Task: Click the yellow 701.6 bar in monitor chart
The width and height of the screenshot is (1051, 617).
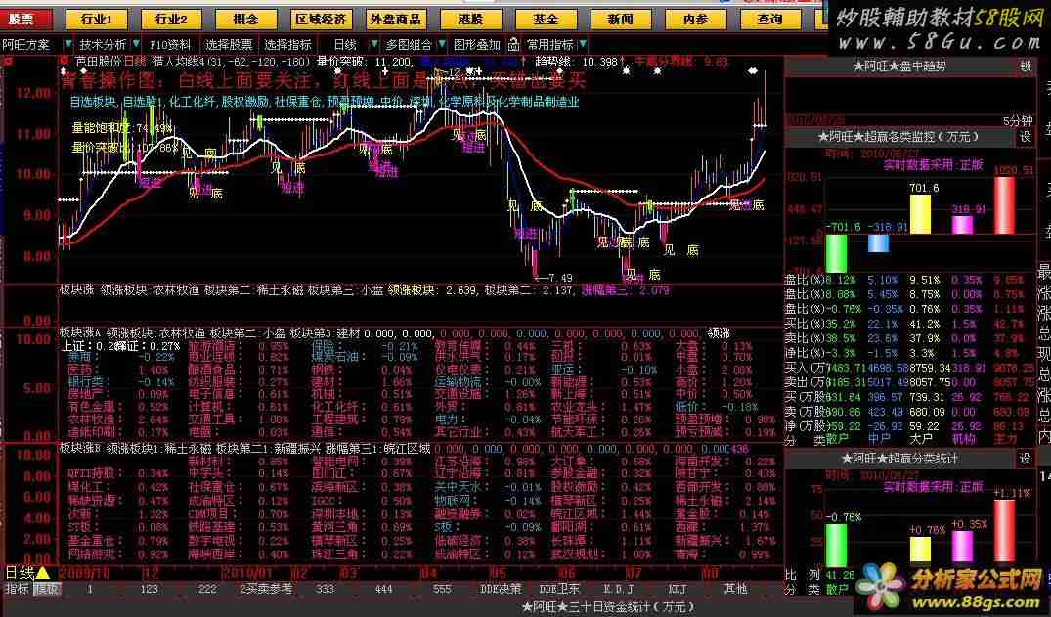Action: coord(920,214)
